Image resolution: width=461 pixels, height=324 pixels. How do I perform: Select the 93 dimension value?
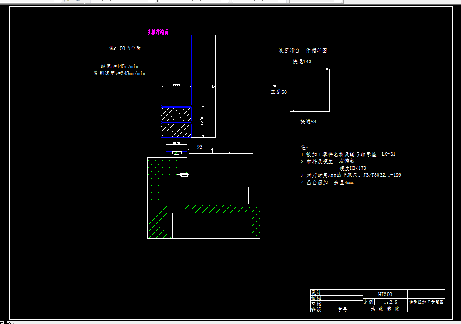pyautogui.click(x=200, y=146)
